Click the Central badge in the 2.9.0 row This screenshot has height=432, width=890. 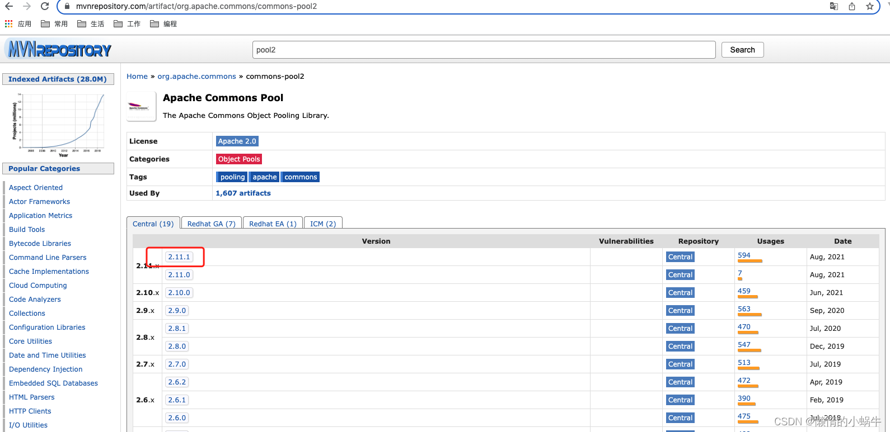[680, 311]
